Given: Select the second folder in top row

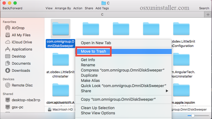Looking at the screenshot, I should 91,29.
